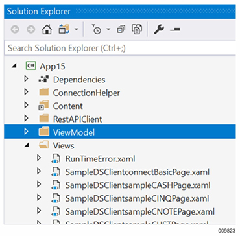Click the Forward navigation arrow
The width and height of the screenshot is (240, 236).
click(x=31, y=30)
